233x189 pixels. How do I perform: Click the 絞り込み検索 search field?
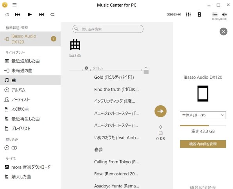(108, 29)
